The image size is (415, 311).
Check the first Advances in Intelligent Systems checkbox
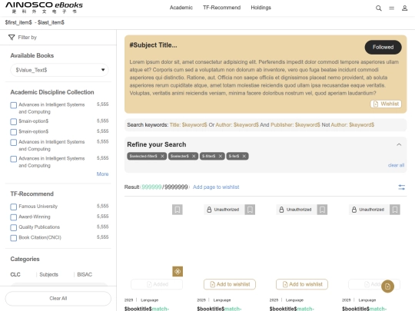pyautogui.click(x=14, y=105)
